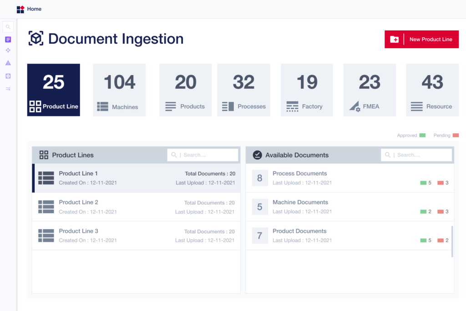466x311 pixels.
Task: Click the green Approved legend swatch
Action: pyautogui.click(x=422, y=135)
